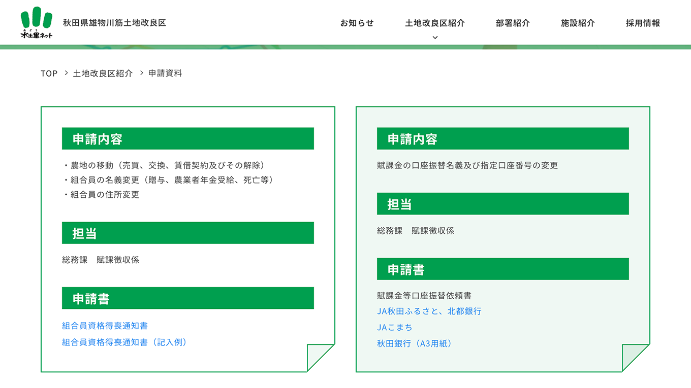
Task: Click 土地改良区紹介 in the breadcrumb trail
Action: pyautogui.click(x=103, y=74)
